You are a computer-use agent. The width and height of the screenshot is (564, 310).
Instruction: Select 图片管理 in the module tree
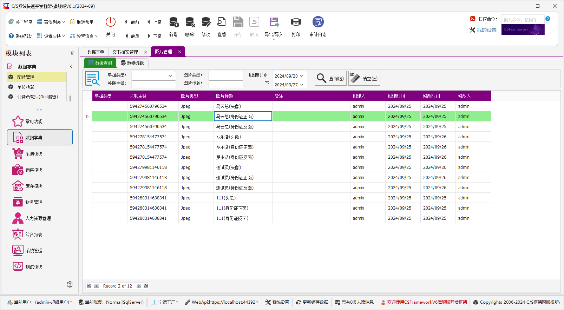tap(37, 77)
